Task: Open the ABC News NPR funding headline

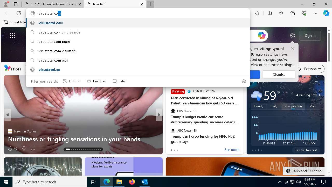Action: (203, 139)
